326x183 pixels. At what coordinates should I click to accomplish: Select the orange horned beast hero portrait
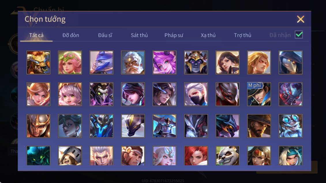pyautogui.click(x=38, y=63)
